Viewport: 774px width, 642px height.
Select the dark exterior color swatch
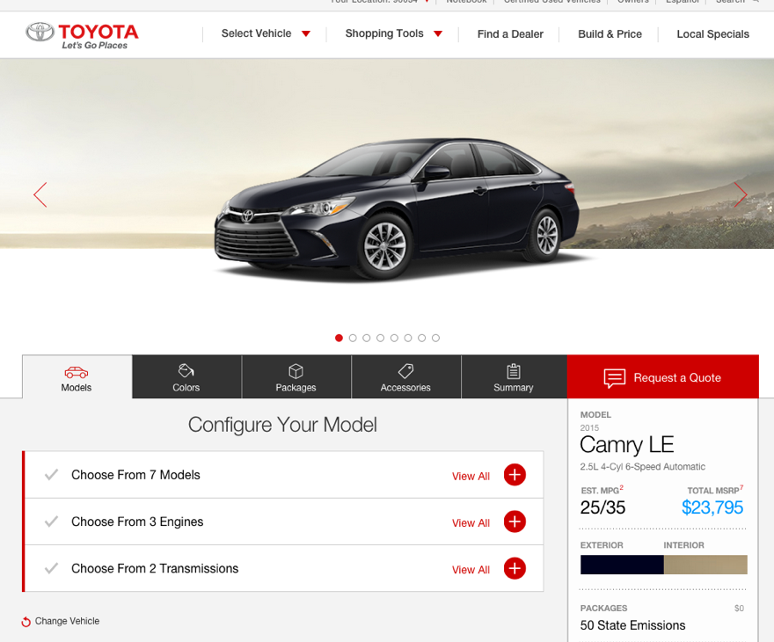622,565
